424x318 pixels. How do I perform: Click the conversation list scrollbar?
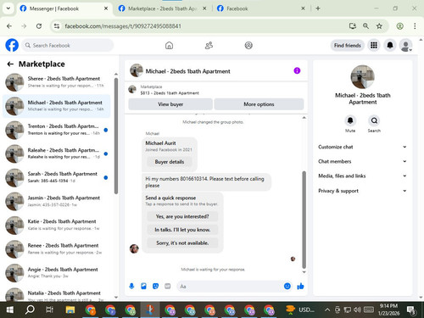[116, 136]
